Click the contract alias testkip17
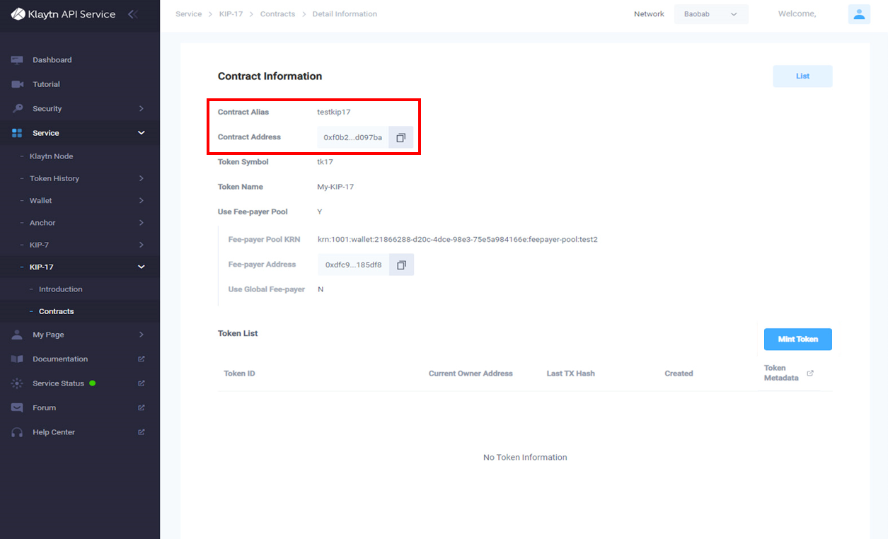The image size is (888, 539). coord(333,112)
